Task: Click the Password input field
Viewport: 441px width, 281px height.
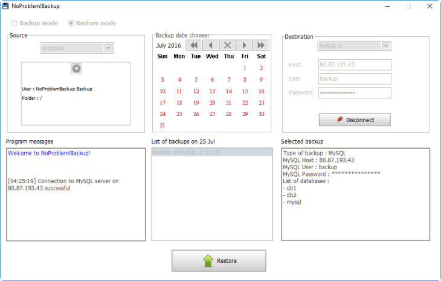Action: point(355,93)
